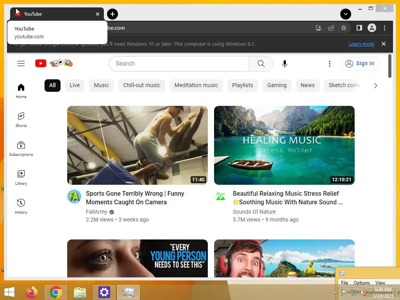Open FailArmy channel name
The height and width of the screenshot is (300, 400).
click(x=96, y=212)
